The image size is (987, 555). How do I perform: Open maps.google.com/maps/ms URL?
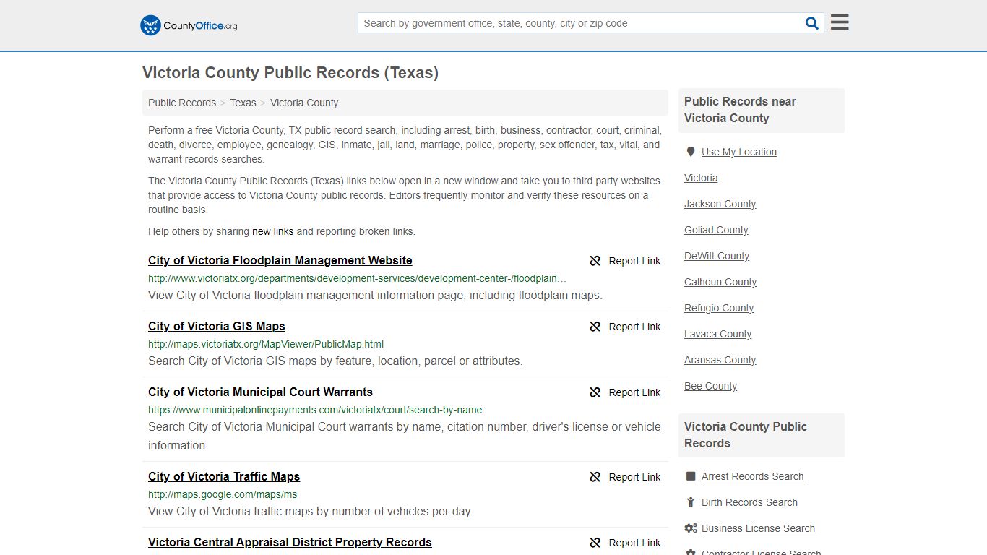[223, 494]
